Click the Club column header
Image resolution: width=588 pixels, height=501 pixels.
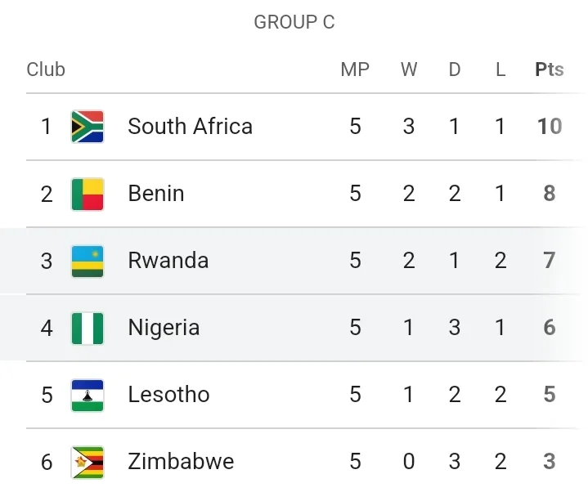46,69
